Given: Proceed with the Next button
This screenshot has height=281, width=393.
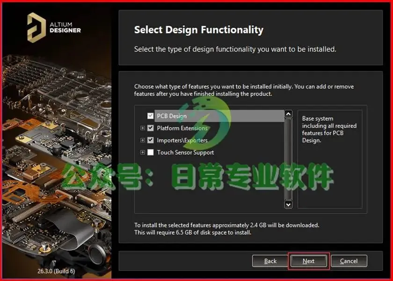Looking at the screenshot, I should click(x=308, y=261).
